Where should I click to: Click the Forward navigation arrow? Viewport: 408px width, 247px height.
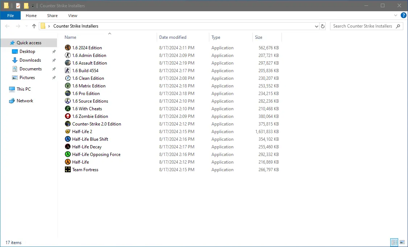18,26
